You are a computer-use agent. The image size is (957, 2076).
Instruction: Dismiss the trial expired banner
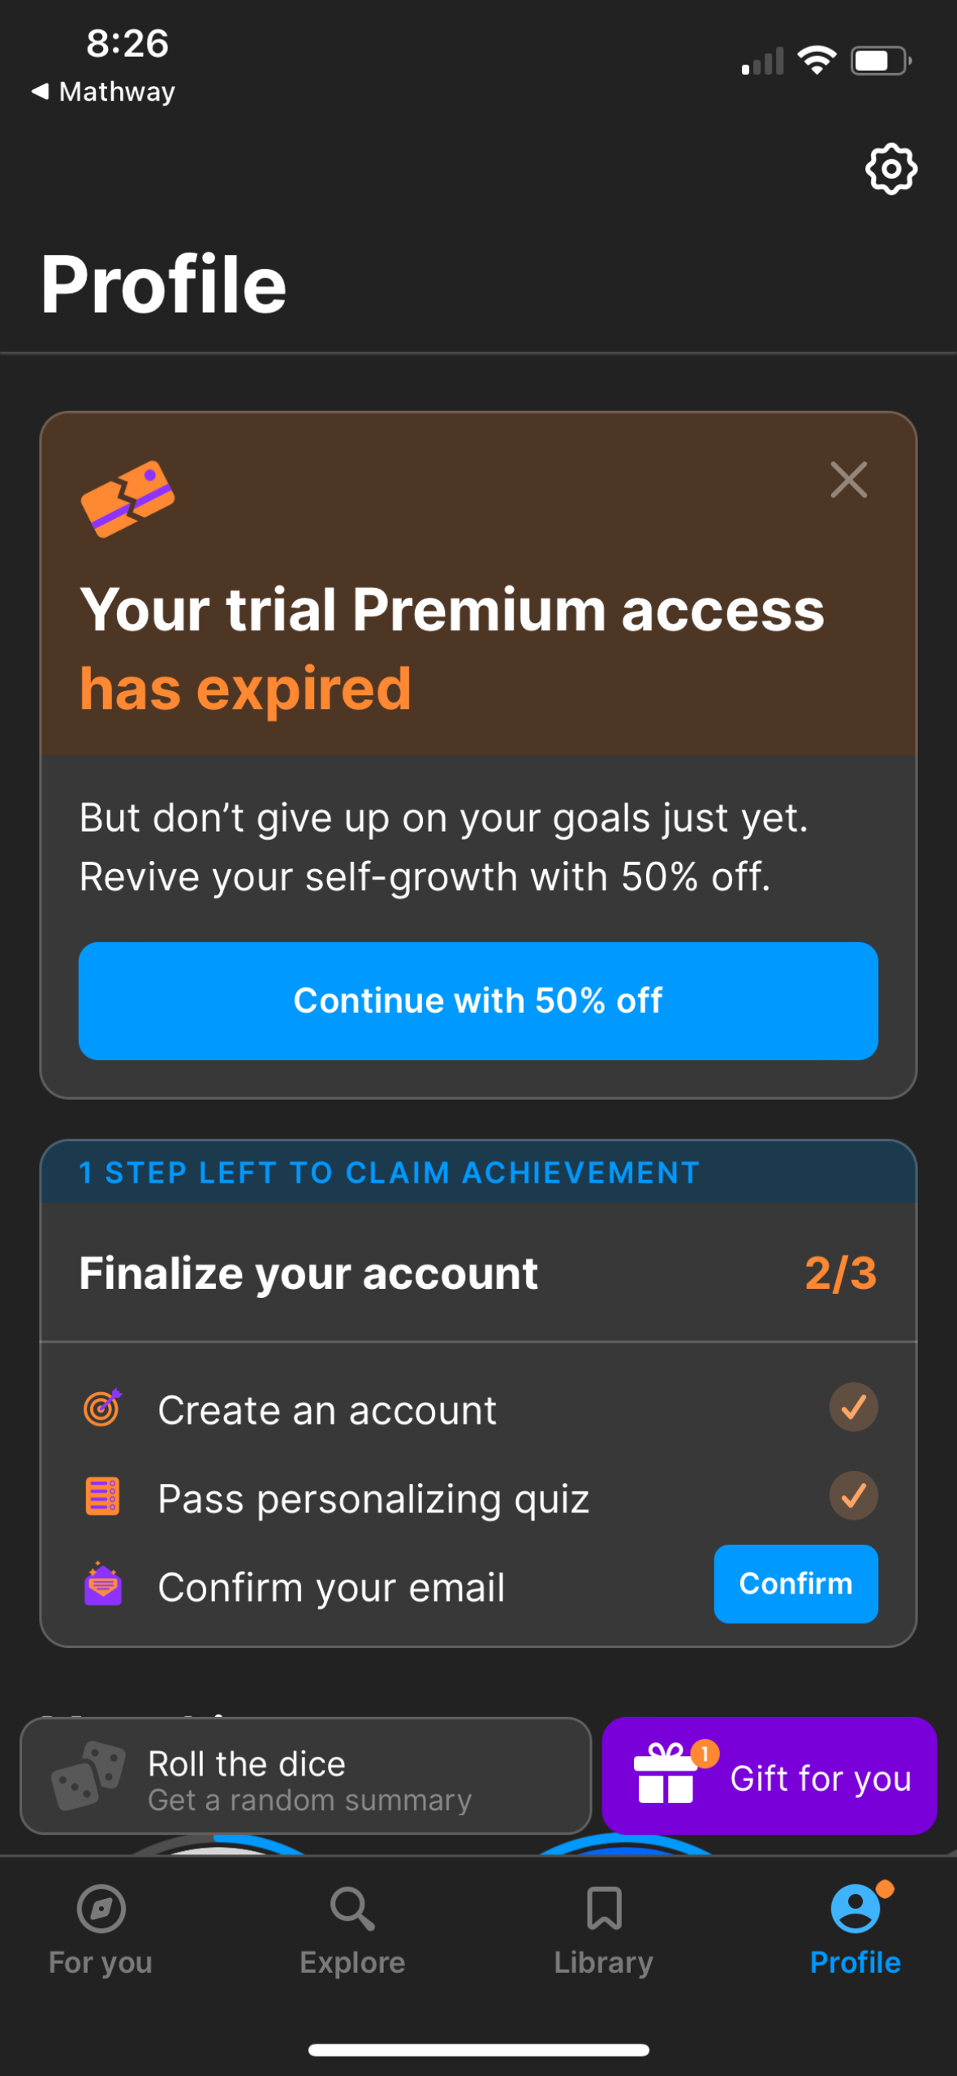click(x=849, y=480)
